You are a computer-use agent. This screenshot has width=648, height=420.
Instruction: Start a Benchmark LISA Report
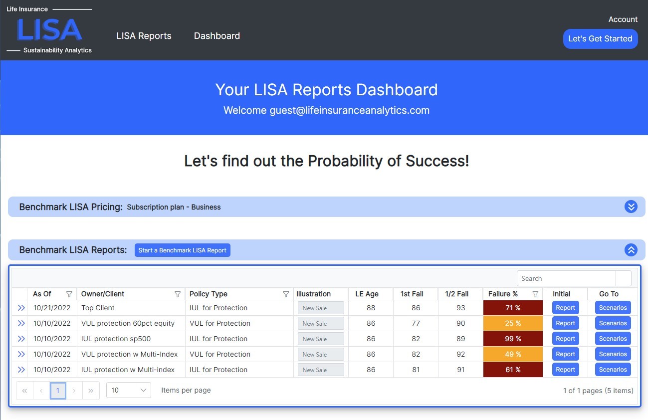183,250
